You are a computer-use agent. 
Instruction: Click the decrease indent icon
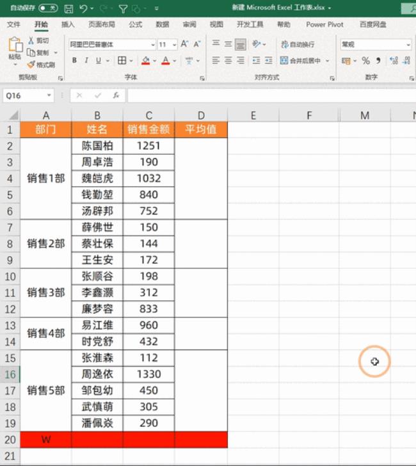tap(256, 61)
